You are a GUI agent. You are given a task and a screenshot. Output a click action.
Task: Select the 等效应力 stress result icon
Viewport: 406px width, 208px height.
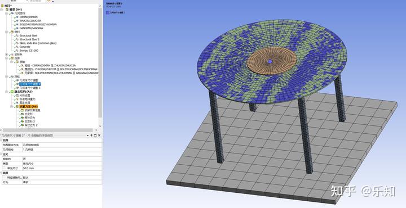22,117
